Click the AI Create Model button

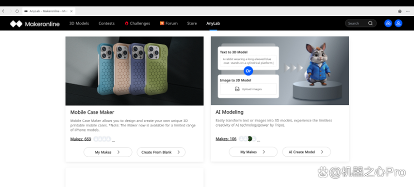pos(306,152)
